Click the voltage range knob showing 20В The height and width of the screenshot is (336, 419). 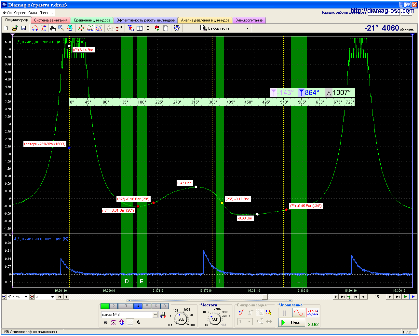[x=181, y=319]
